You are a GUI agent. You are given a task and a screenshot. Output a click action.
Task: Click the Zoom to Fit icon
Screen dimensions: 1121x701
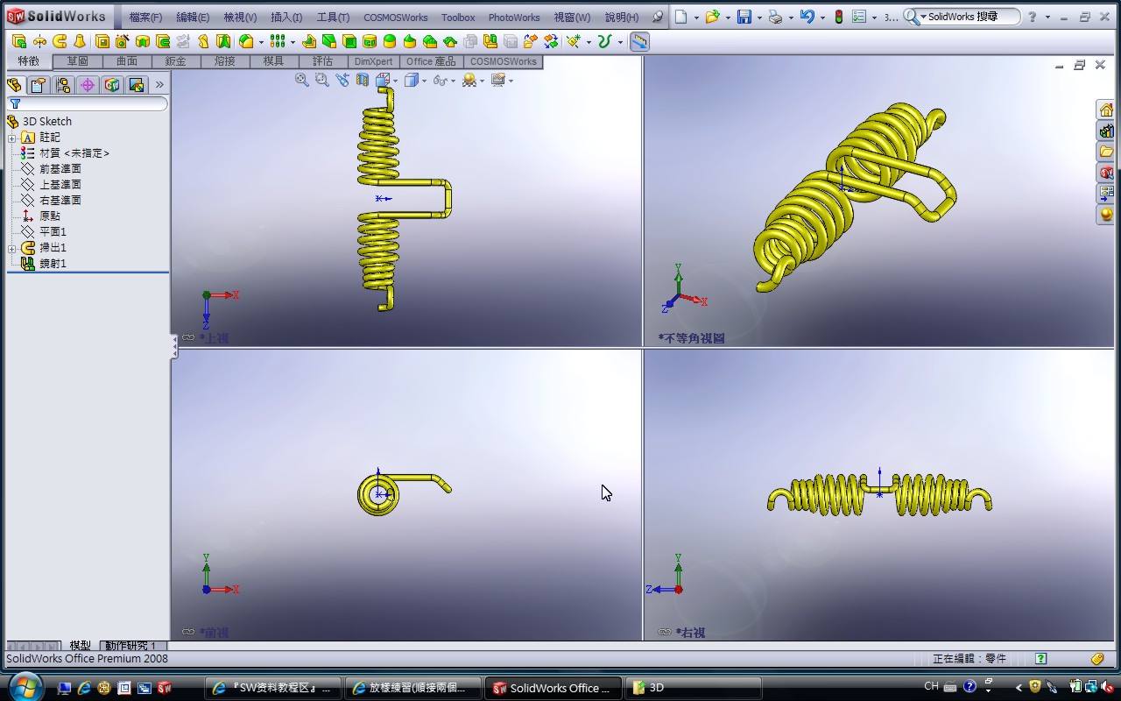pyautogui.click(x=302, y=80)
